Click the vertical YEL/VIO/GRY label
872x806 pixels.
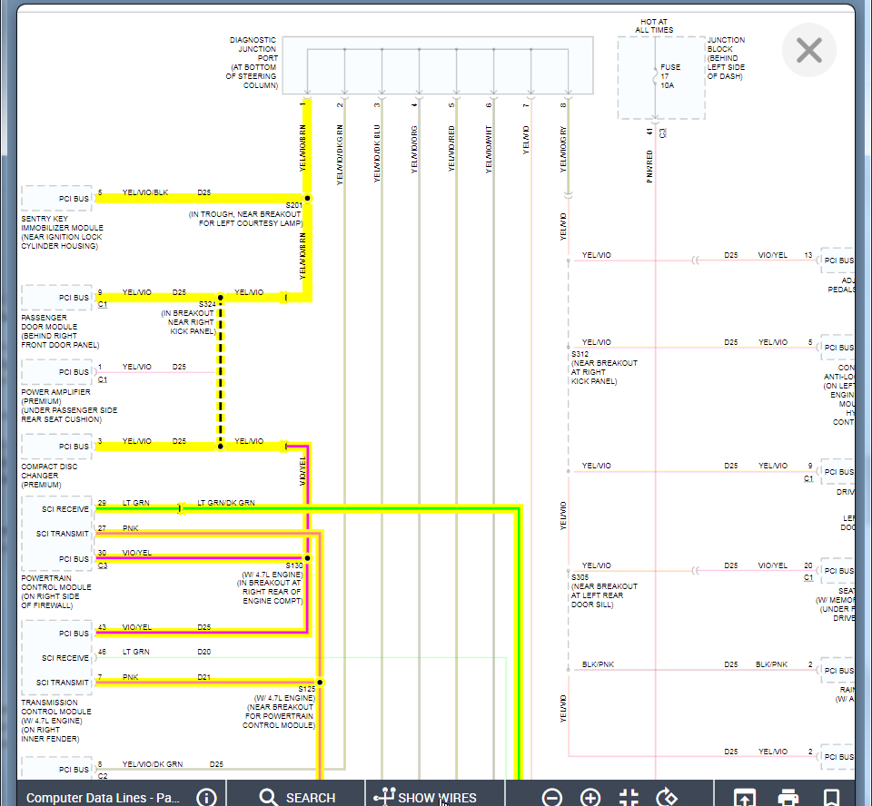pos(563,149)
